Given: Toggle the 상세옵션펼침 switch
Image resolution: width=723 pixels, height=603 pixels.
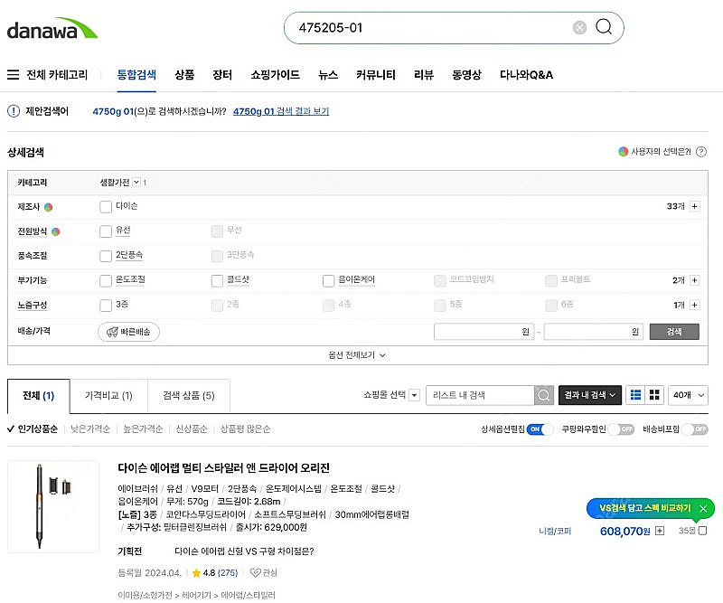Looking at the screenshot, I should 540,429.
